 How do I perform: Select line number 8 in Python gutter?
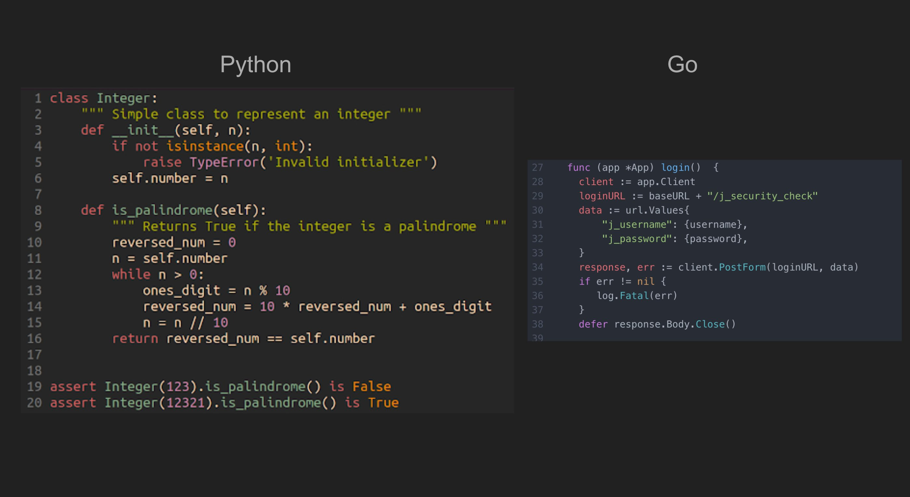pyautogui.click(x=38, y=210)
